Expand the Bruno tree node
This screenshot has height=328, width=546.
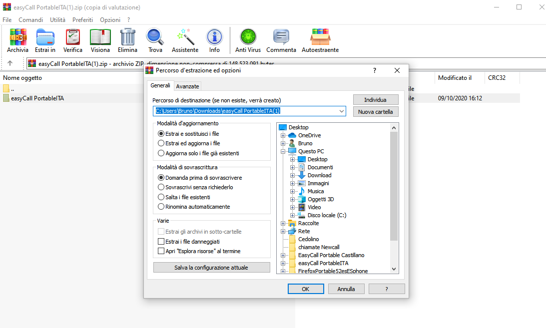[283, 143]
